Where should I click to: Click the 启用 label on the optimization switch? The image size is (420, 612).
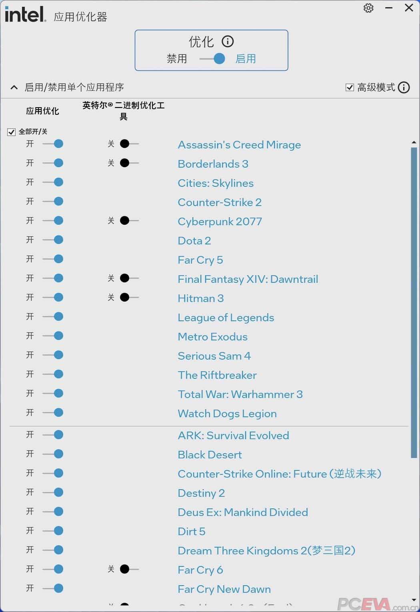[246, 59]
